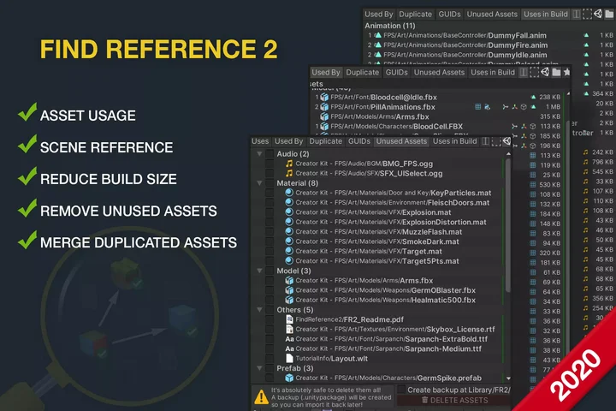Click the folder icon in the middle window toolbar
The height and width of the screenshot is (411, 616).
click(556, 72)
